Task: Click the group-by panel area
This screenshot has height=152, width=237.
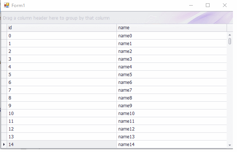Action: [x=117, y=18]
